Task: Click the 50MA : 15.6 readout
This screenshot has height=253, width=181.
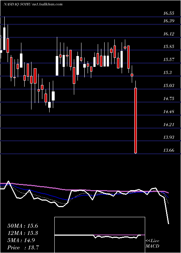Action: 23,226
